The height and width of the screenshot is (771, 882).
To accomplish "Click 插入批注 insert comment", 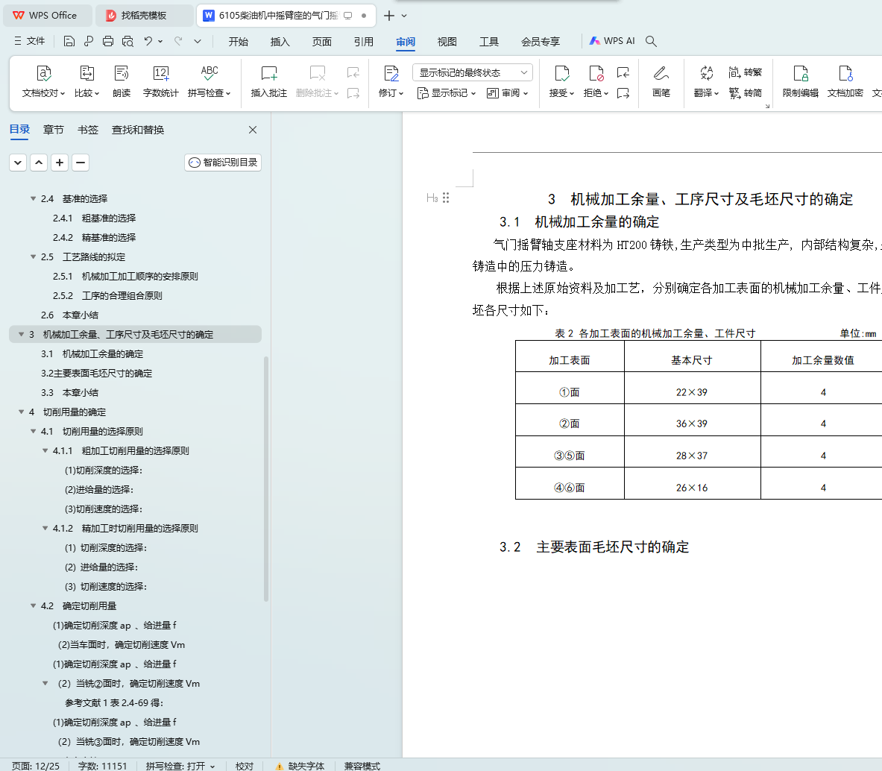I will coord(269,81).
